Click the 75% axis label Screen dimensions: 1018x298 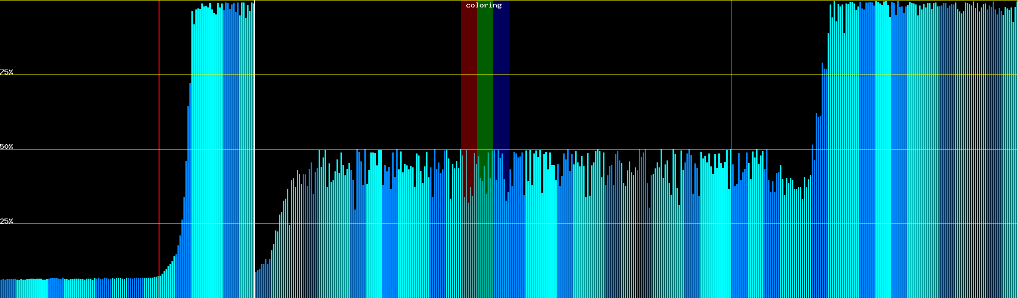tap(6, 72)
